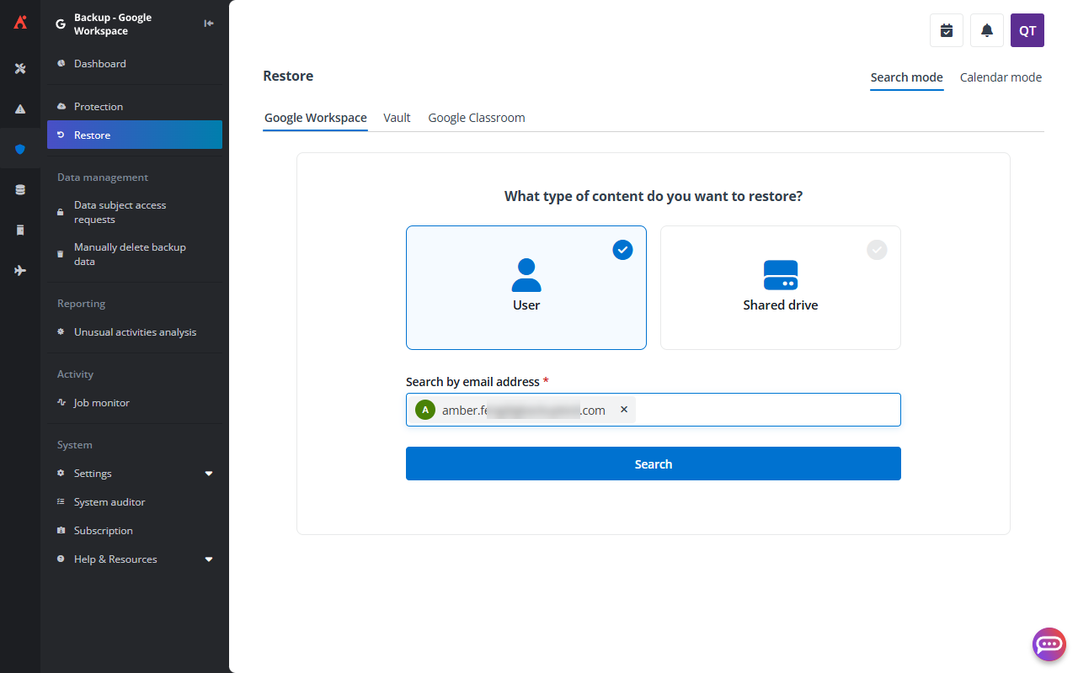Image resolution: width=1078 pixels, height=673 pixels.
Task: Open the database stack icon in left rail
Action: click(20, 189)
